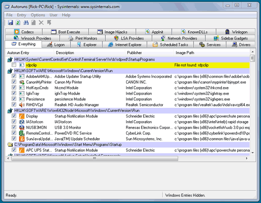The width and height of the screenshot is (261, 203).
Task: Enable the rdpclip autorun checkbox
Action: 14,65
